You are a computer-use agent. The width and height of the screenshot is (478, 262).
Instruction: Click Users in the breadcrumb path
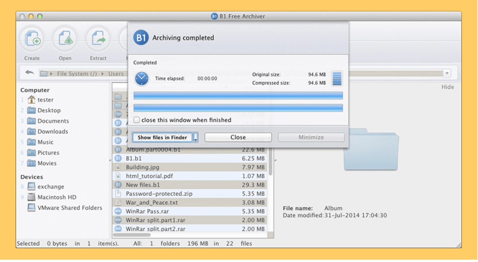(x=116, y=74)
